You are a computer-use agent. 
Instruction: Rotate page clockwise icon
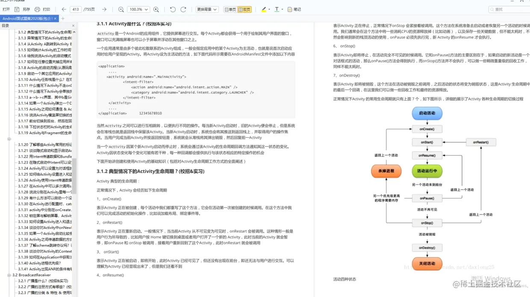click(183, 9)
